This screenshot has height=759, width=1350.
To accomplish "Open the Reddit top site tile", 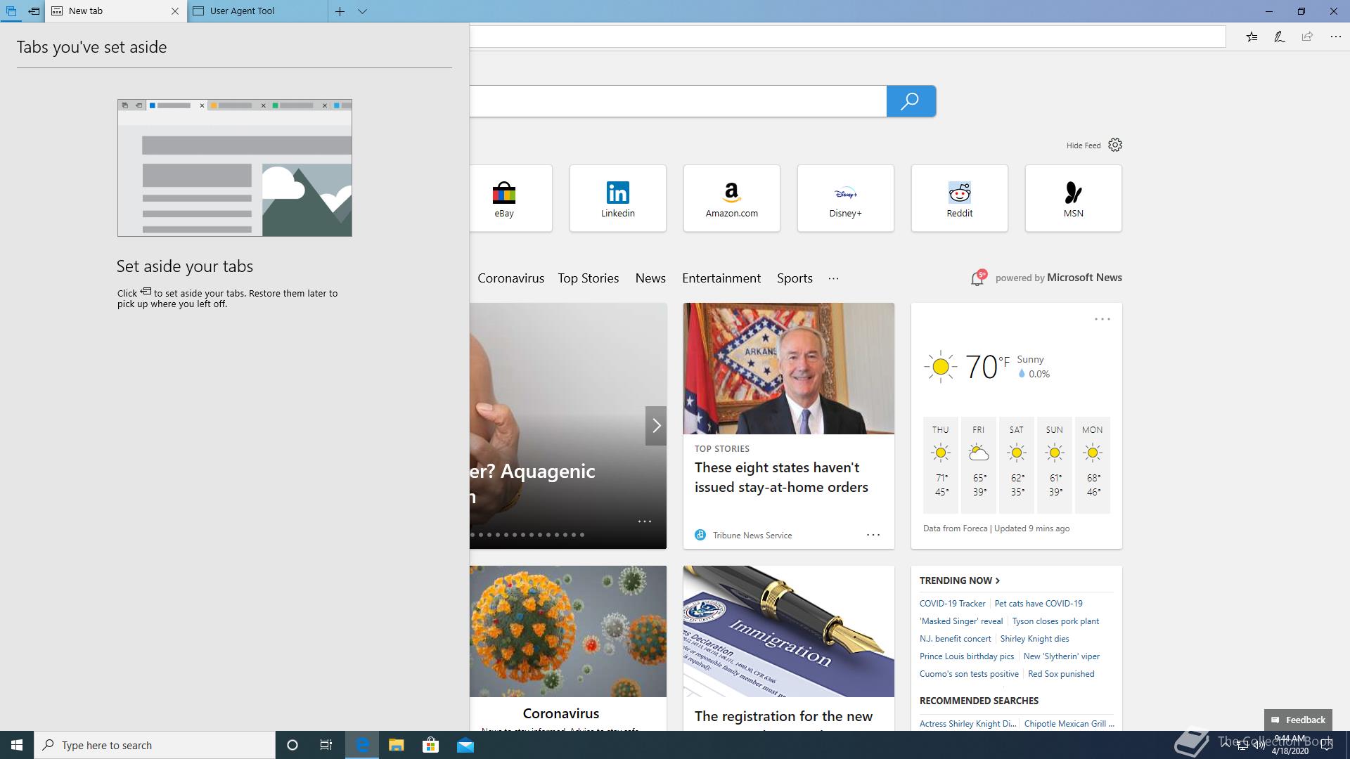I will coord(959,198).
